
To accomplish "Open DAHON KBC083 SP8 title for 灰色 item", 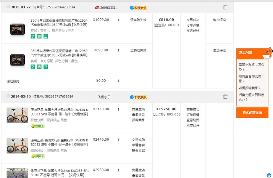I will (59, 143).
